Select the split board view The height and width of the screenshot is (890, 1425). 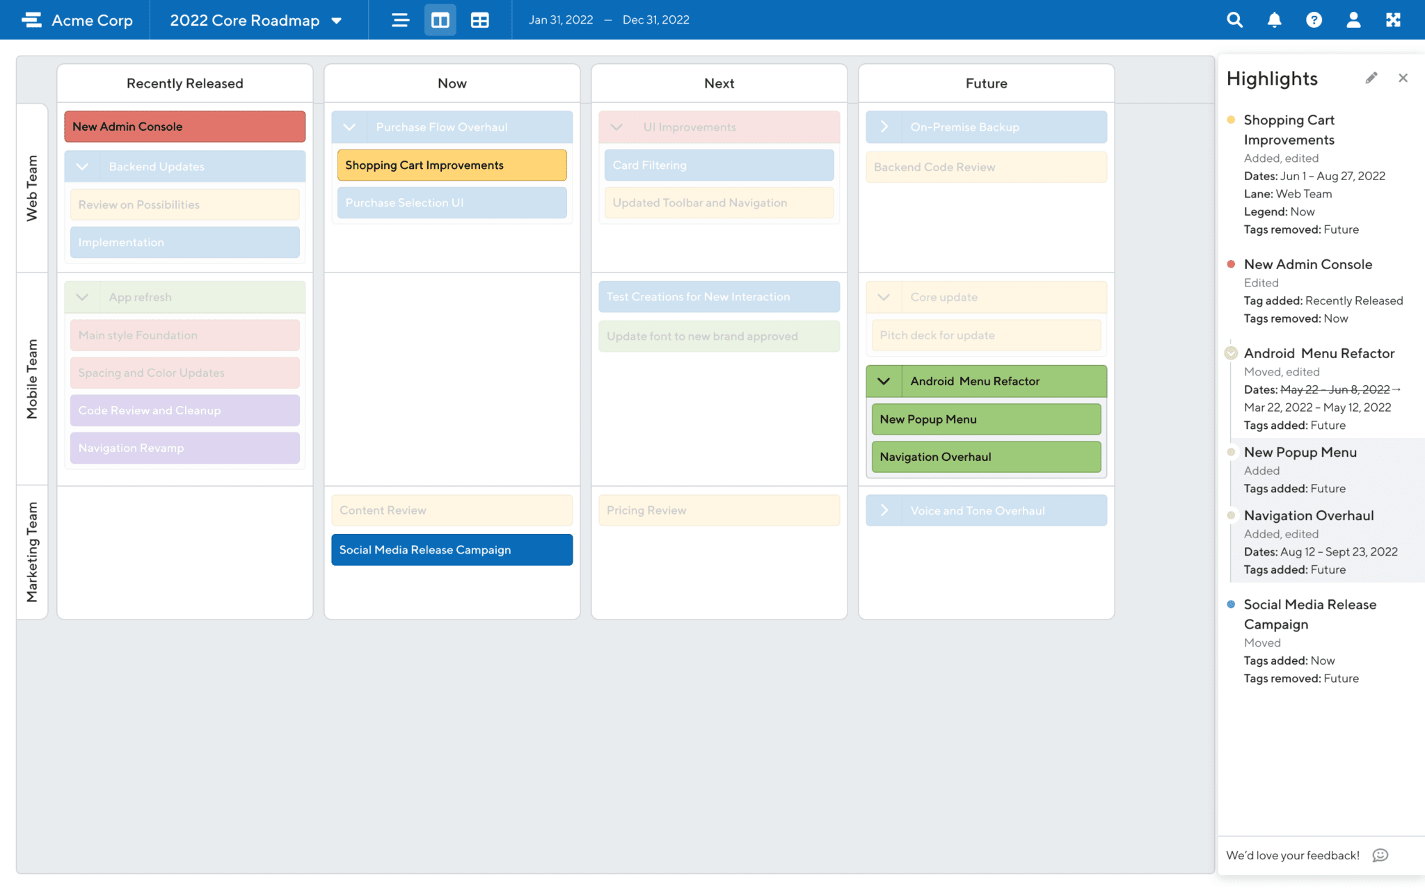[440, 19]
